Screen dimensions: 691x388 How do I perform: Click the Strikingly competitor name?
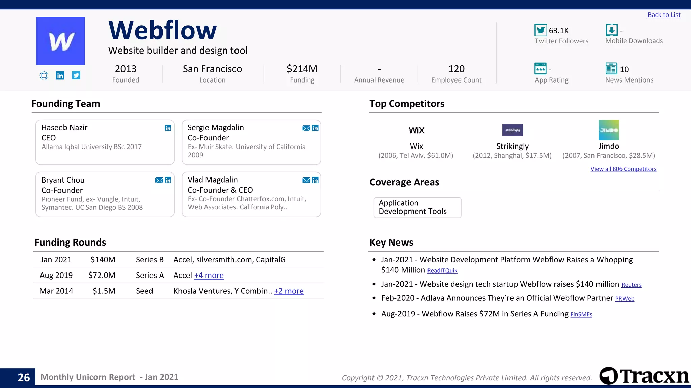pyautogui.click(x=513, y=146)
